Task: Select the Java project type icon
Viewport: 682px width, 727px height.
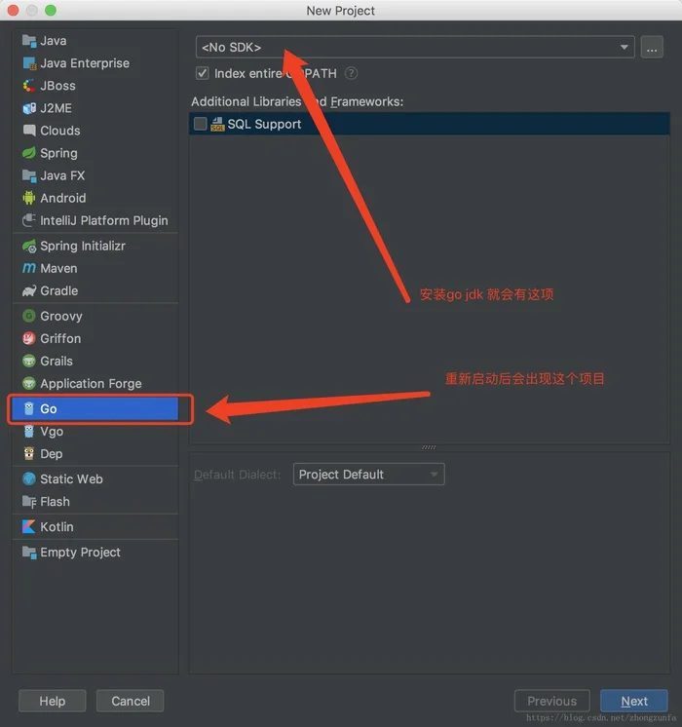Action: coord(29,41)
